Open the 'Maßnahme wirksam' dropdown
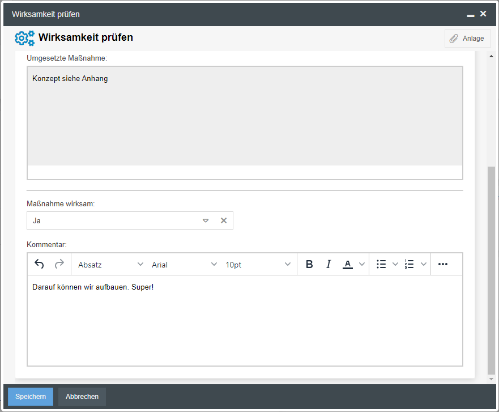Screen dimensions: 499x412 pos(206,220)
